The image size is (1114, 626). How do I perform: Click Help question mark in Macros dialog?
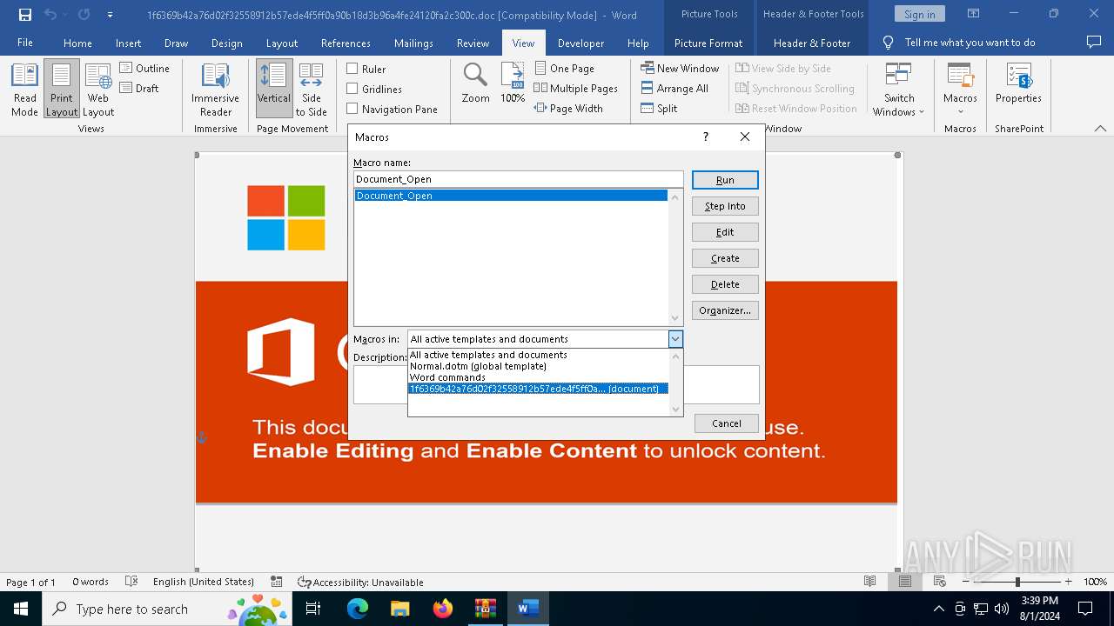pyautogui.click(x=706, y=137)
